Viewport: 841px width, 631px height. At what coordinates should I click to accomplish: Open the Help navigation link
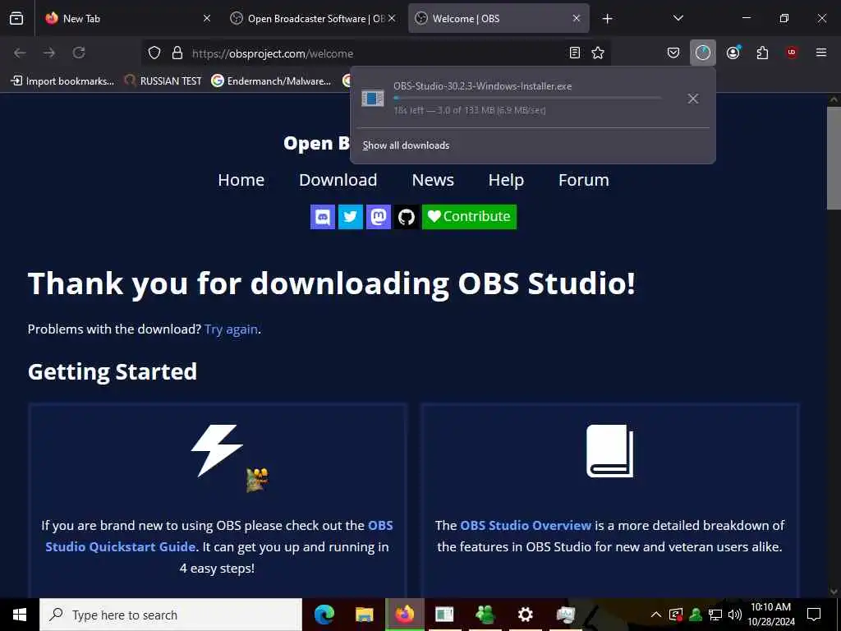pyautogui.click(x=506, y=180)
